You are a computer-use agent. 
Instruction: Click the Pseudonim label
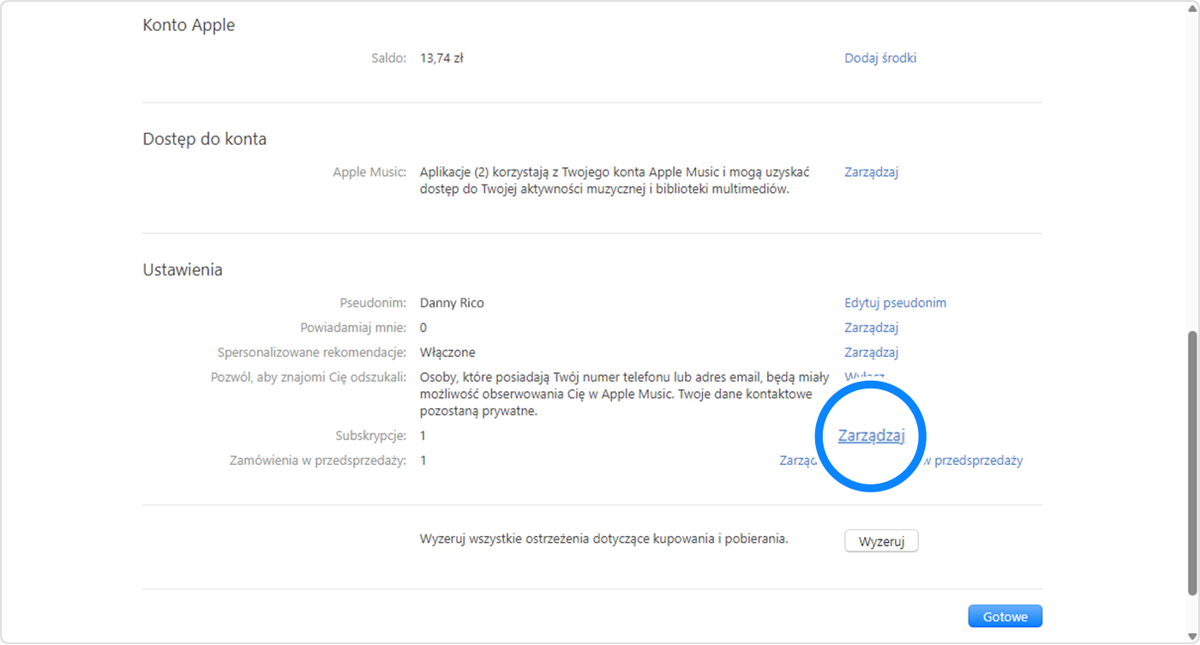point(373,303)
